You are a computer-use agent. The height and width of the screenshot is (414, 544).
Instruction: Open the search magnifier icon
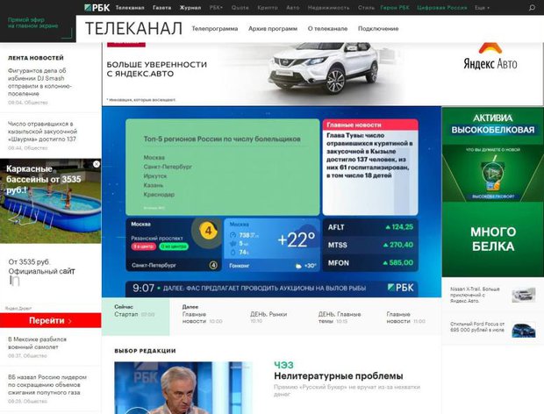(x=532, y=7)
